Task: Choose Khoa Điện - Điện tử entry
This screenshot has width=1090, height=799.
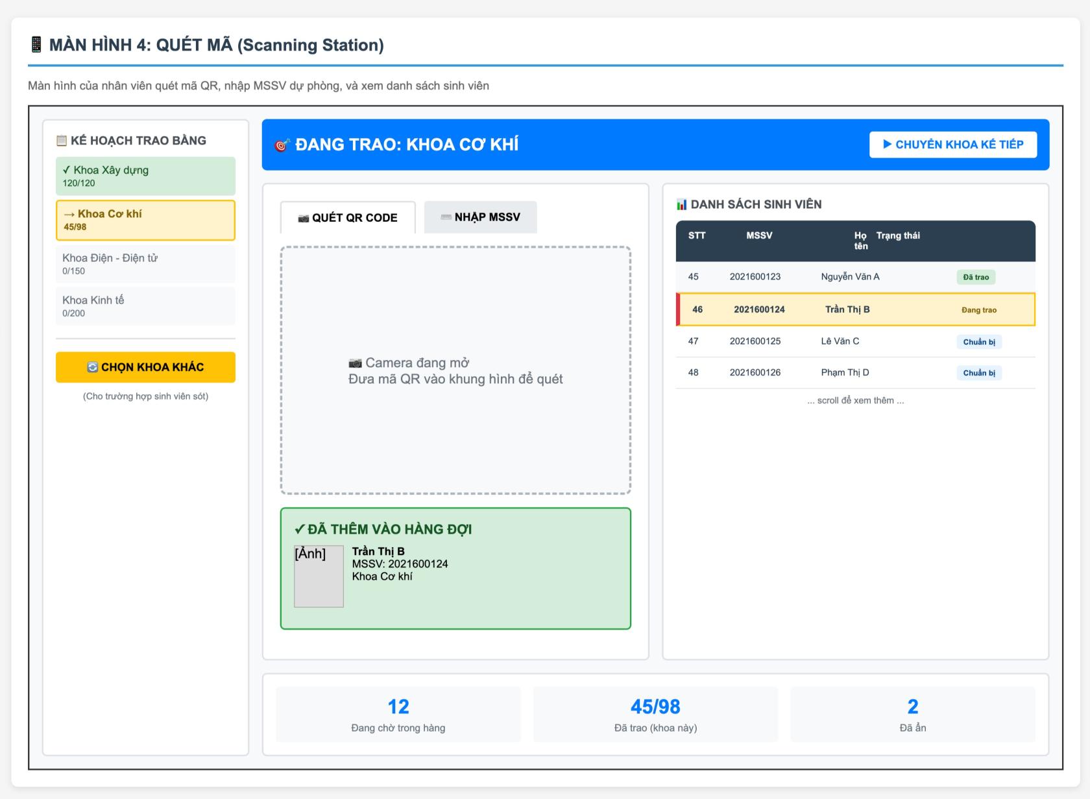Action: [x=145, y=264]
